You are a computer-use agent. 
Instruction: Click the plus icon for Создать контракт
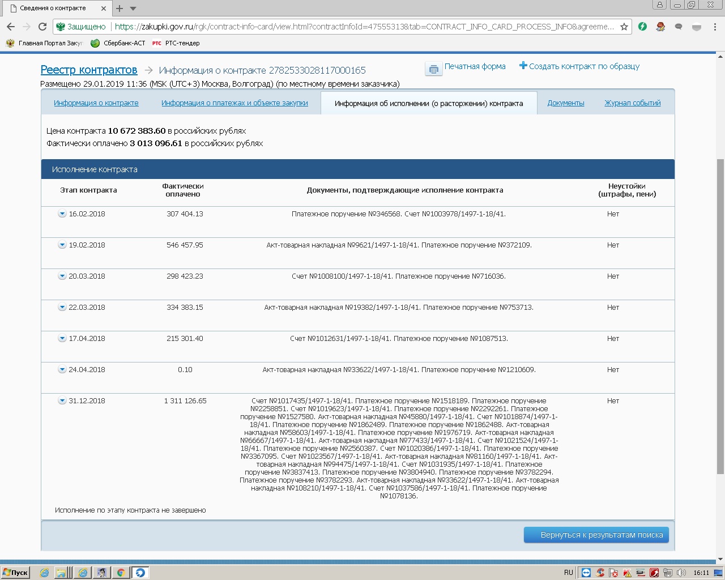[523, 66]
